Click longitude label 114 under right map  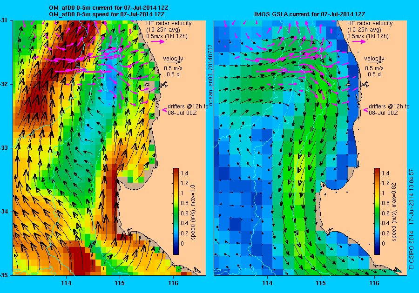click(x=267, y=283)
